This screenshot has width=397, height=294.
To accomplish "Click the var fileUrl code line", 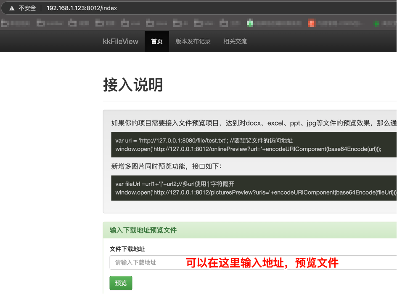I will point(175,184).
